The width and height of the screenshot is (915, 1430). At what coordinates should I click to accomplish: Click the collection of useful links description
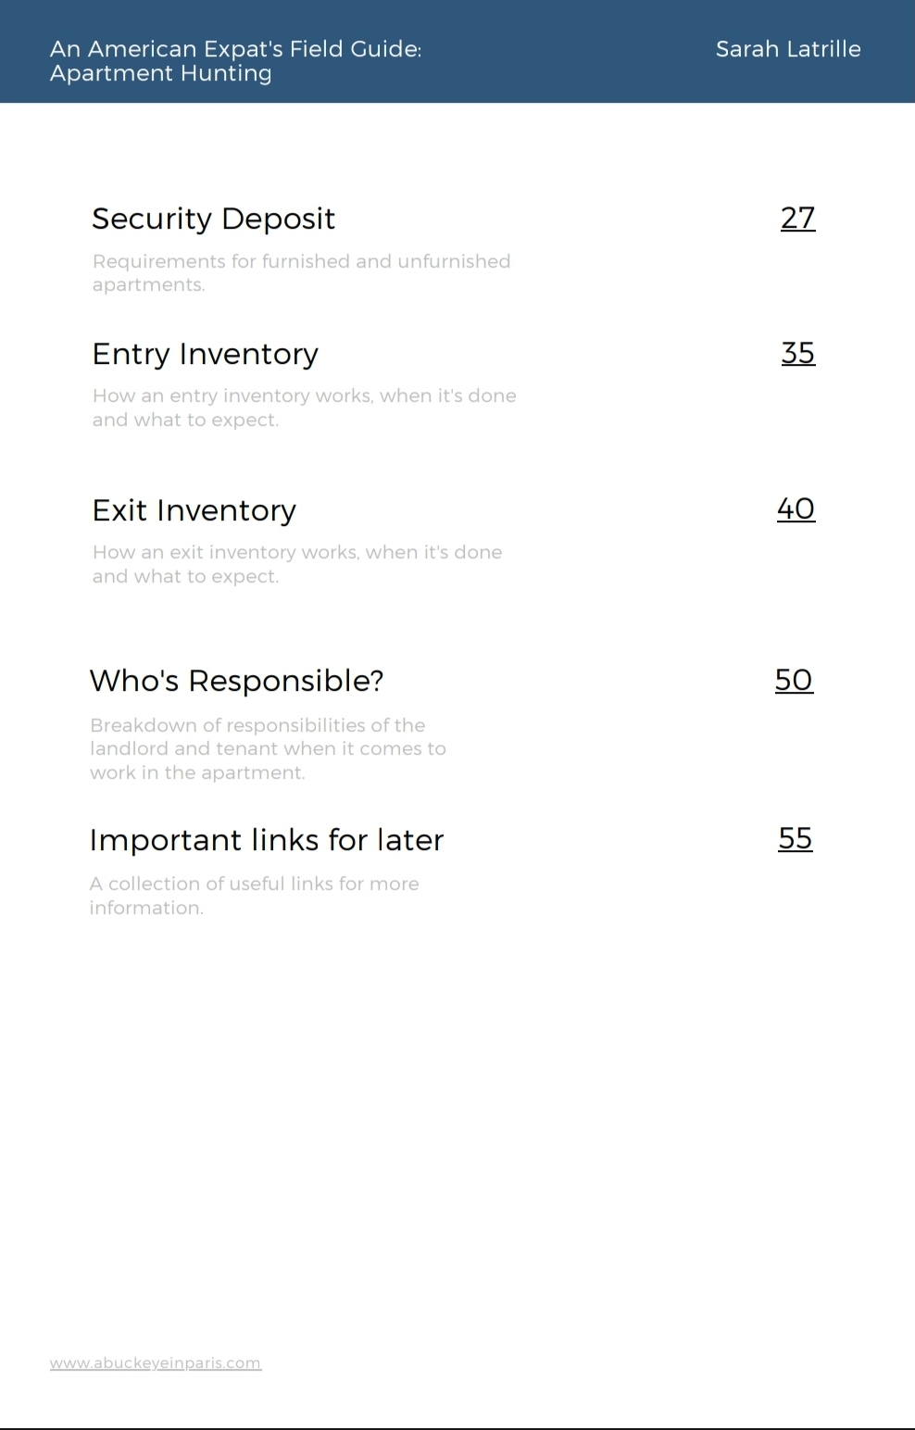point(254,896)
